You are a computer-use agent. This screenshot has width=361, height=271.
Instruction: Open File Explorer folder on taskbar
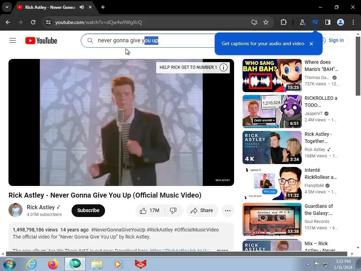click(97, 264)
